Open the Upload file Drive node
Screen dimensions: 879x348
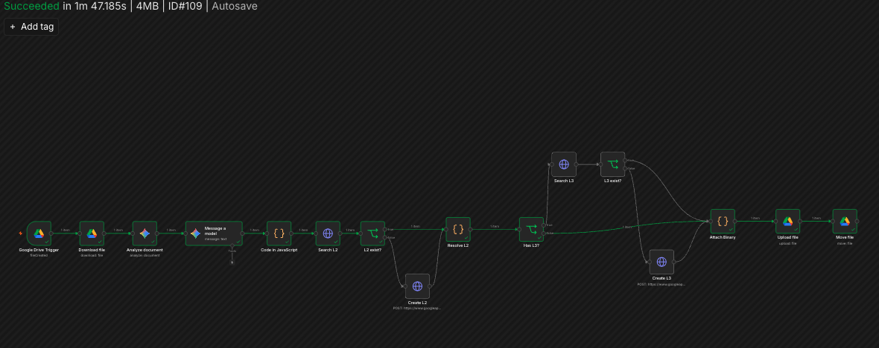(787, 222)
